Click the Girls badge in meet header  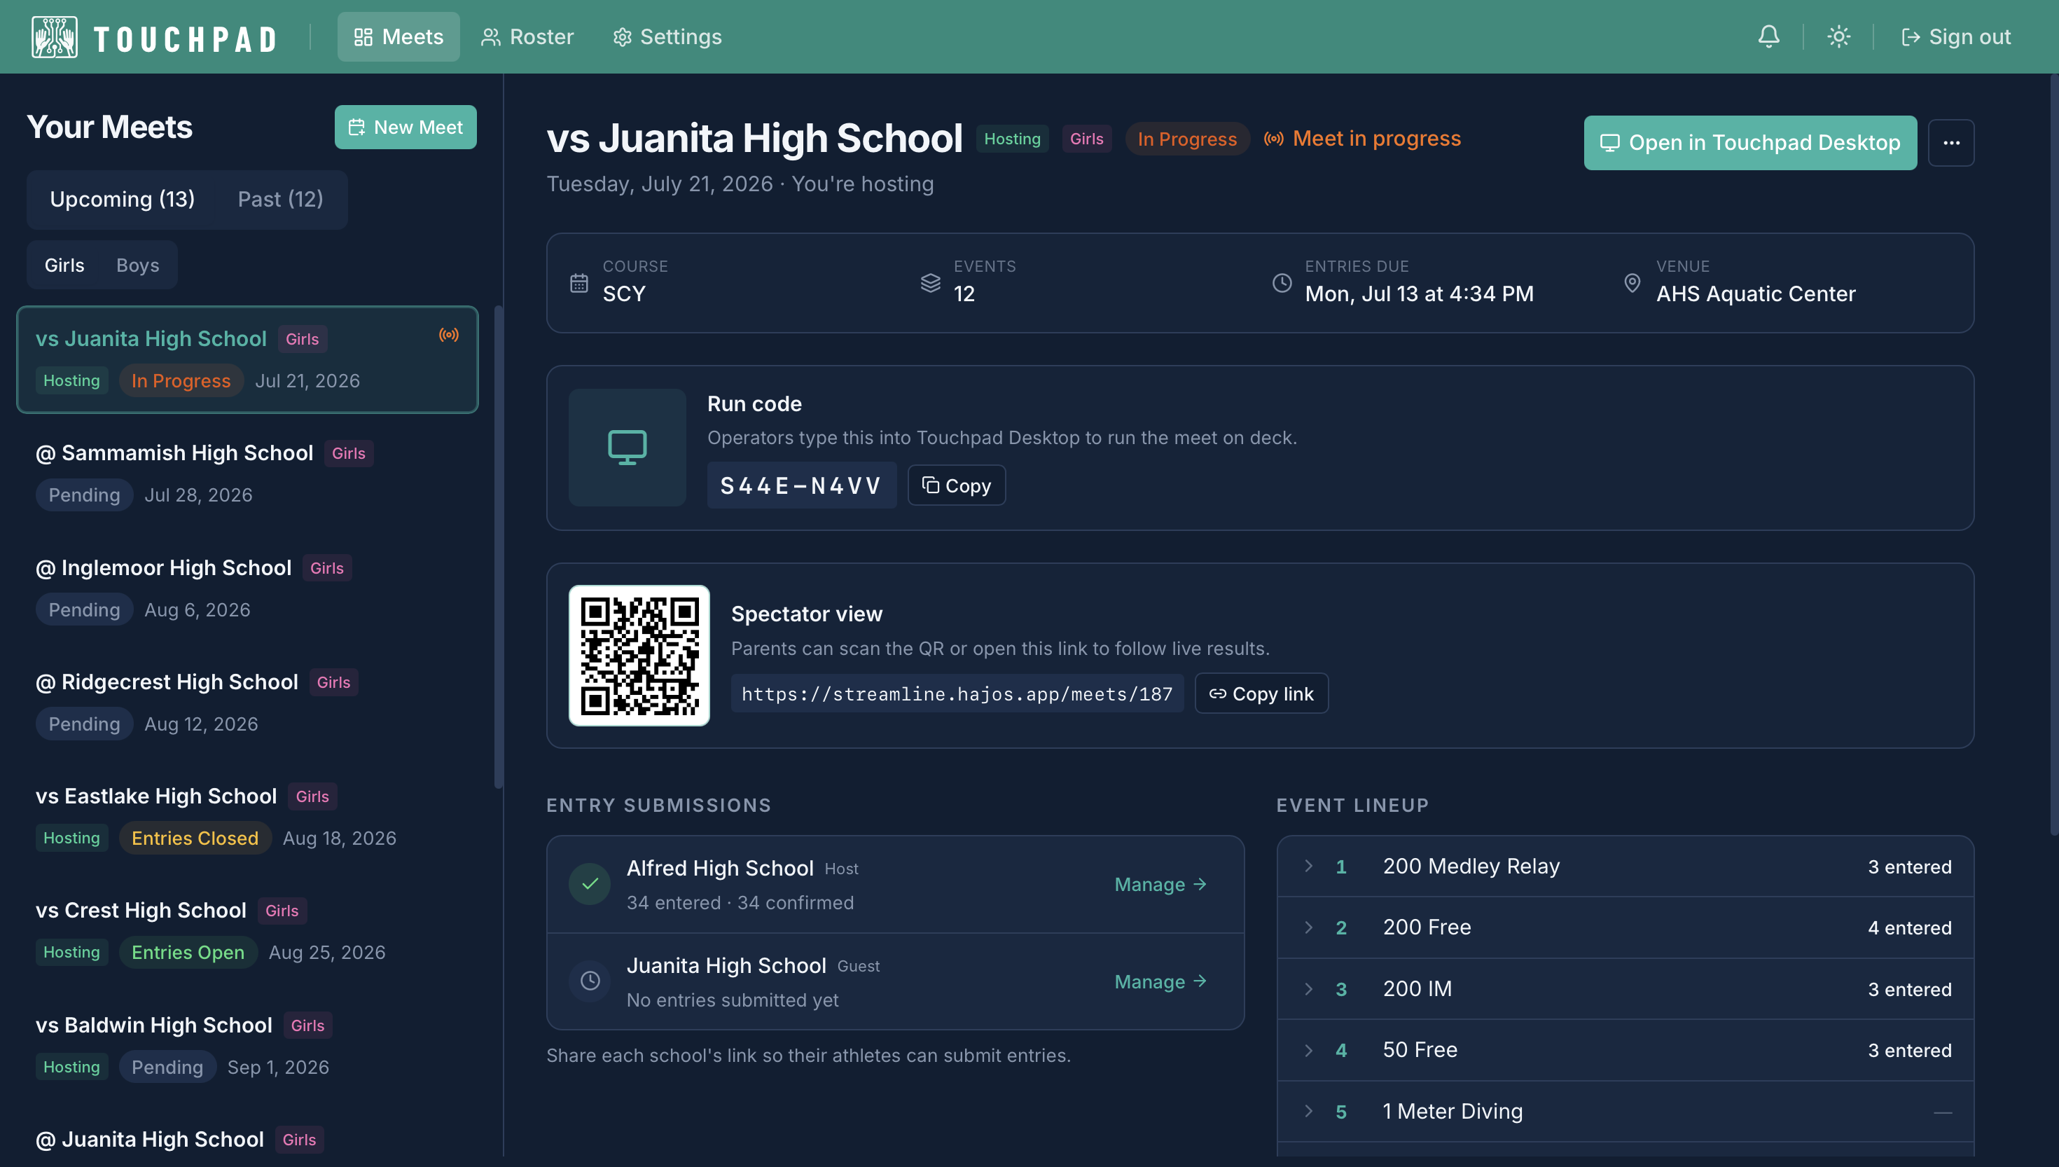[x=1086, y=139]
